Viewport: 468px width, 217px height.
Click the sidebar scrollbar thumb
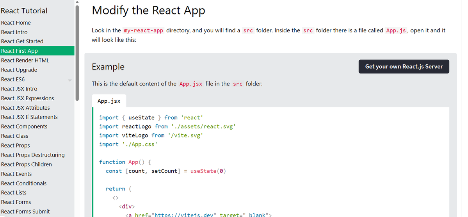[x=77, y=53]
